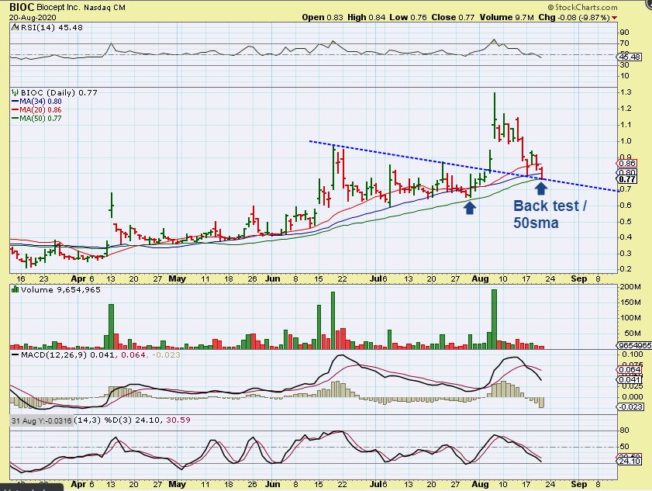This screenshot has height=491, width=652.
Task: Click the Volume 9,654,965 legend label
Action: click(x=60, y=289)
